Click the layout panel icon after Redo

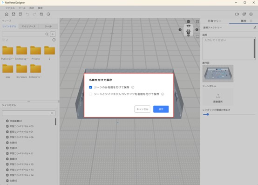tap(41, 14)
